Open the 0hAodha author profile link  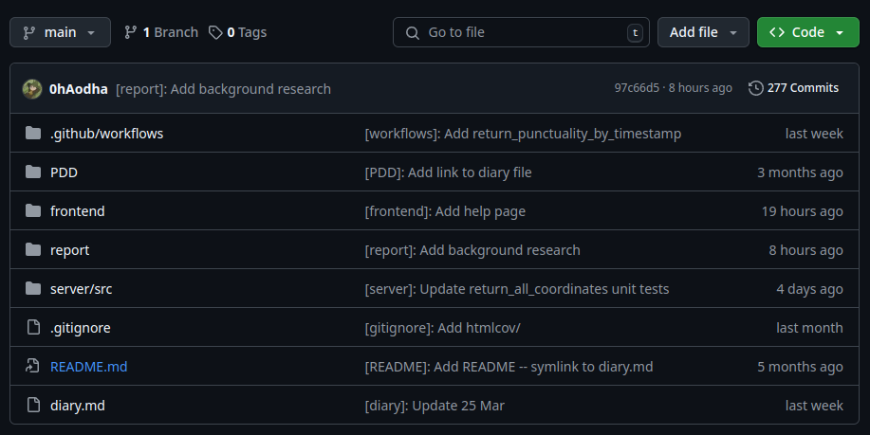(x=78, y=89)
